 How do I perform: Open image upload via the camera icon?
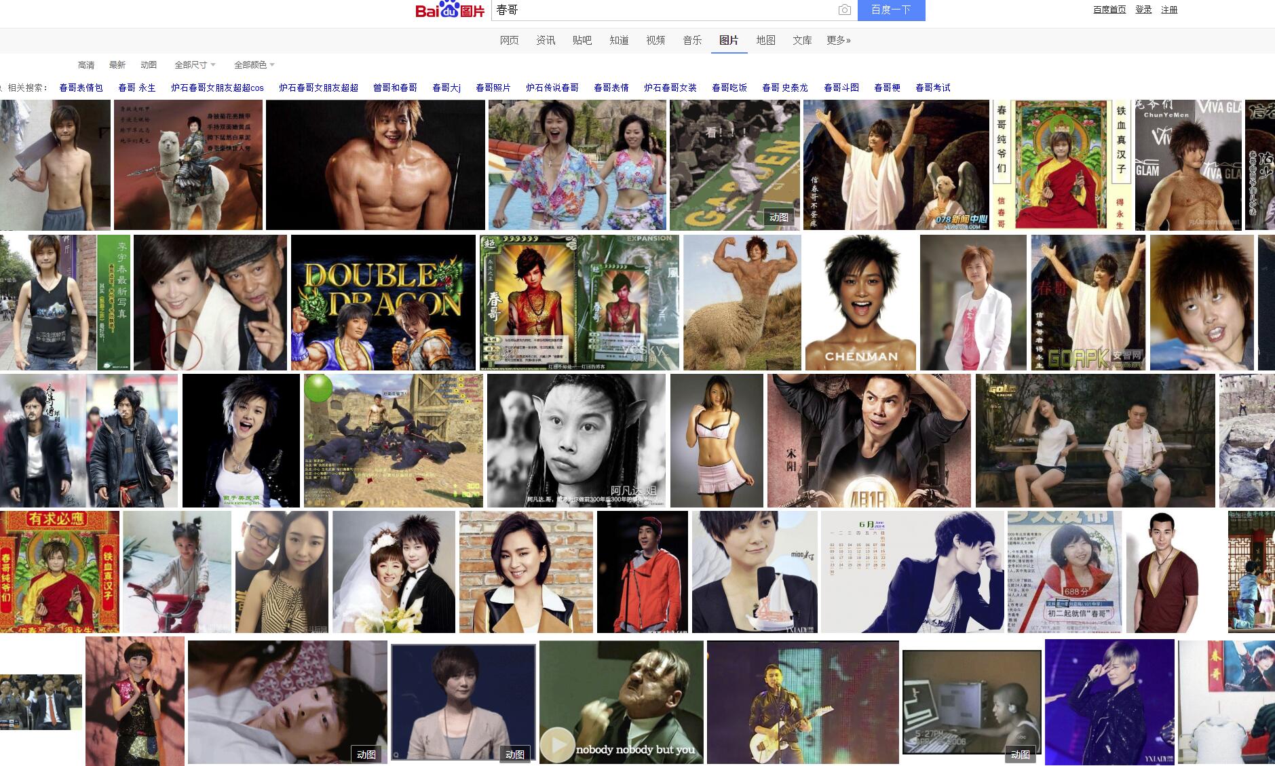tap(844, 9)
